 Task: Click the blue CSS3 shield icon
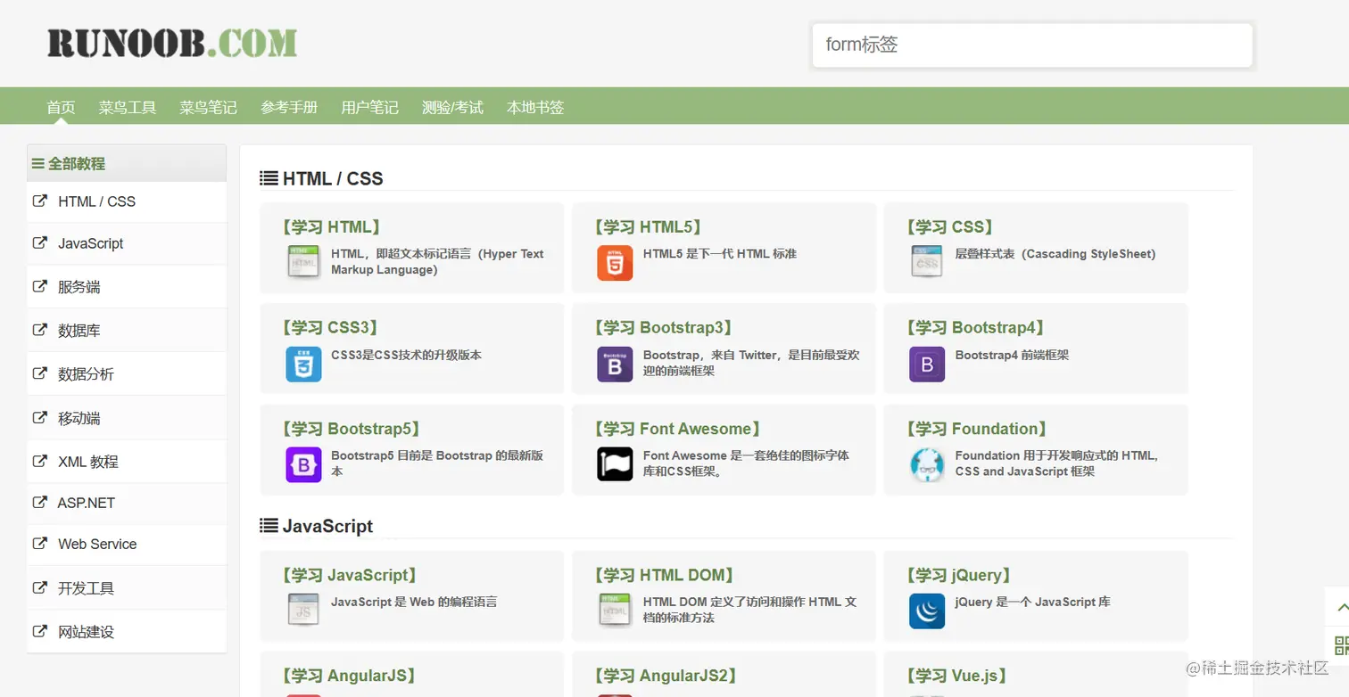click(x=303, y=365)
